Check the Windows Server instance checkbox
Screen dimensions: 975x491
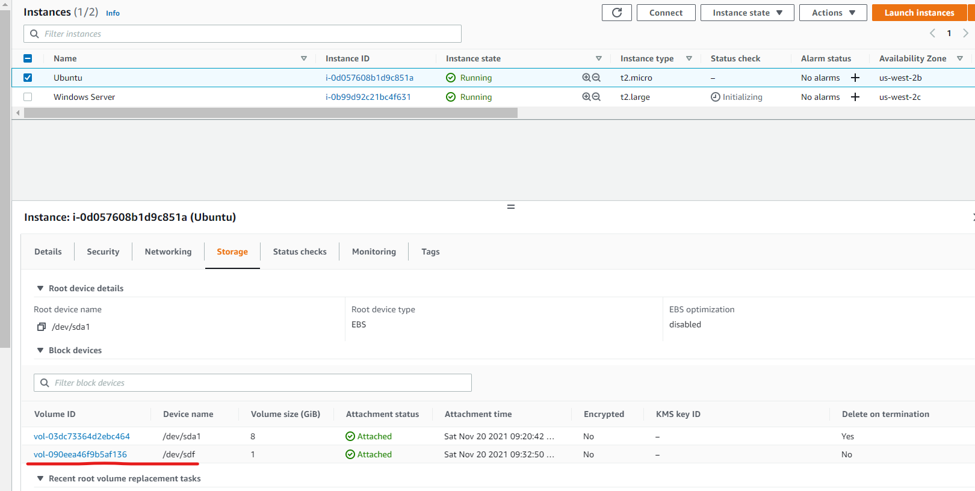click(28, 97)
